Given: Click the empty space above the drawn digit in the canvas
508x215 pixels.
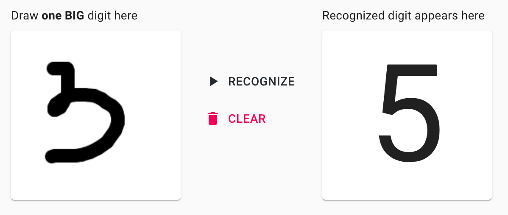Looking at the screenshot, I should 95,45.
